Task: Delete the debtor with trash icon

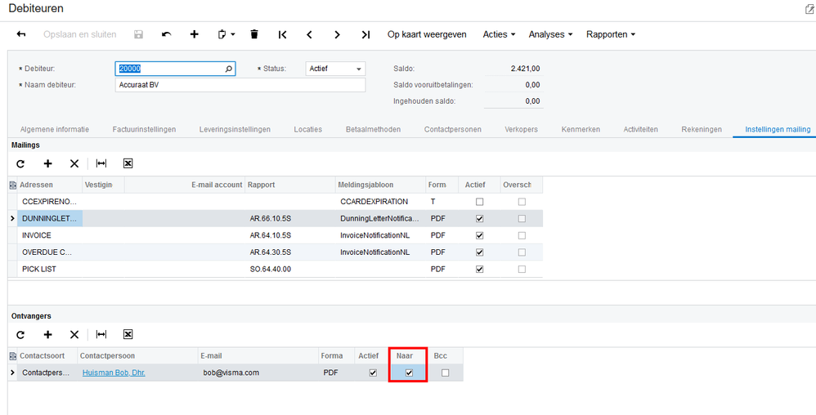Action: point(254,34)
